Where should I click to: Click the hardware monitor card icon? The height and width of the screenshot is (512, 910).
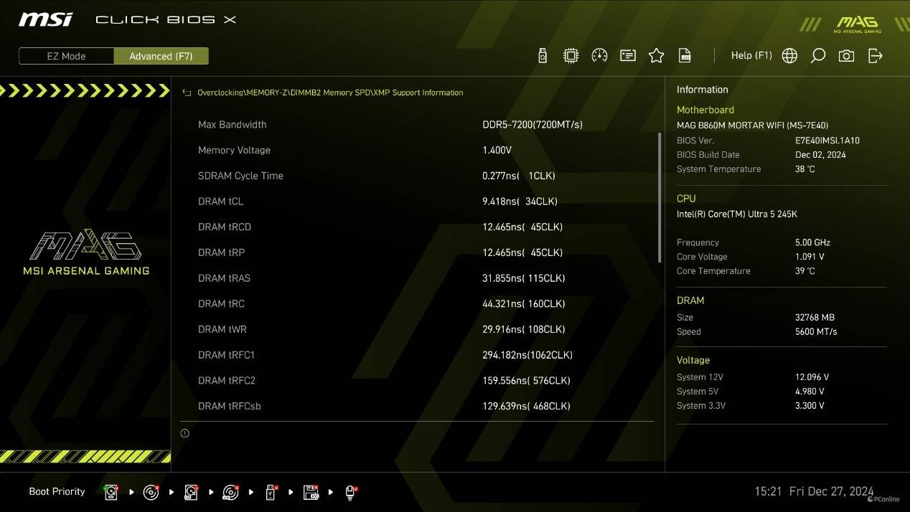628,56
